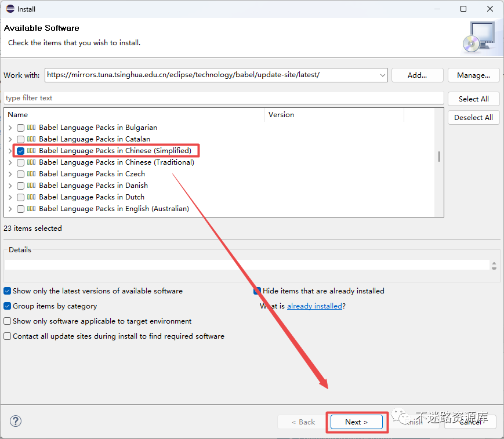Check the Danish language pack checkbox

click(x=20, y=186)
